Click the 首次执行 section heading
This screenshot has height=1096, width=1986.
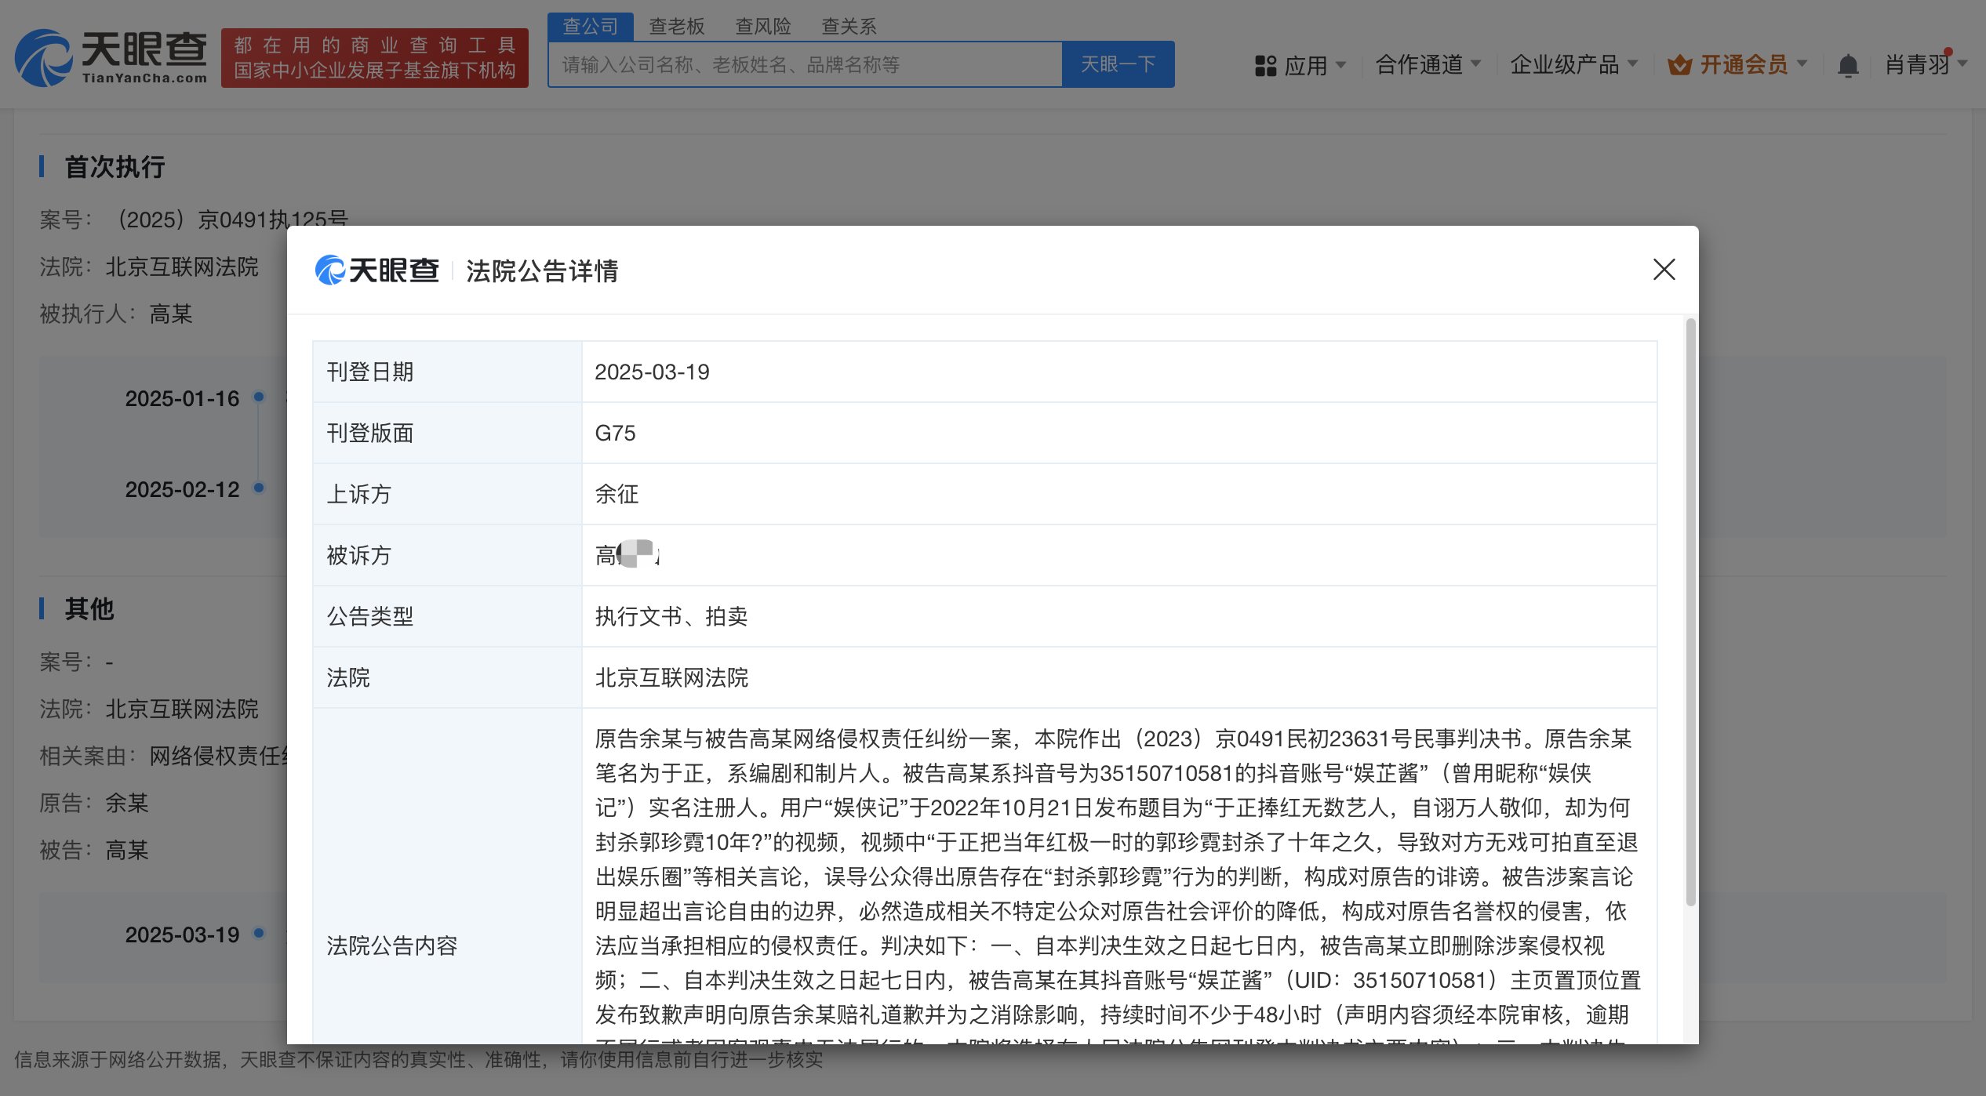(115, 167)
